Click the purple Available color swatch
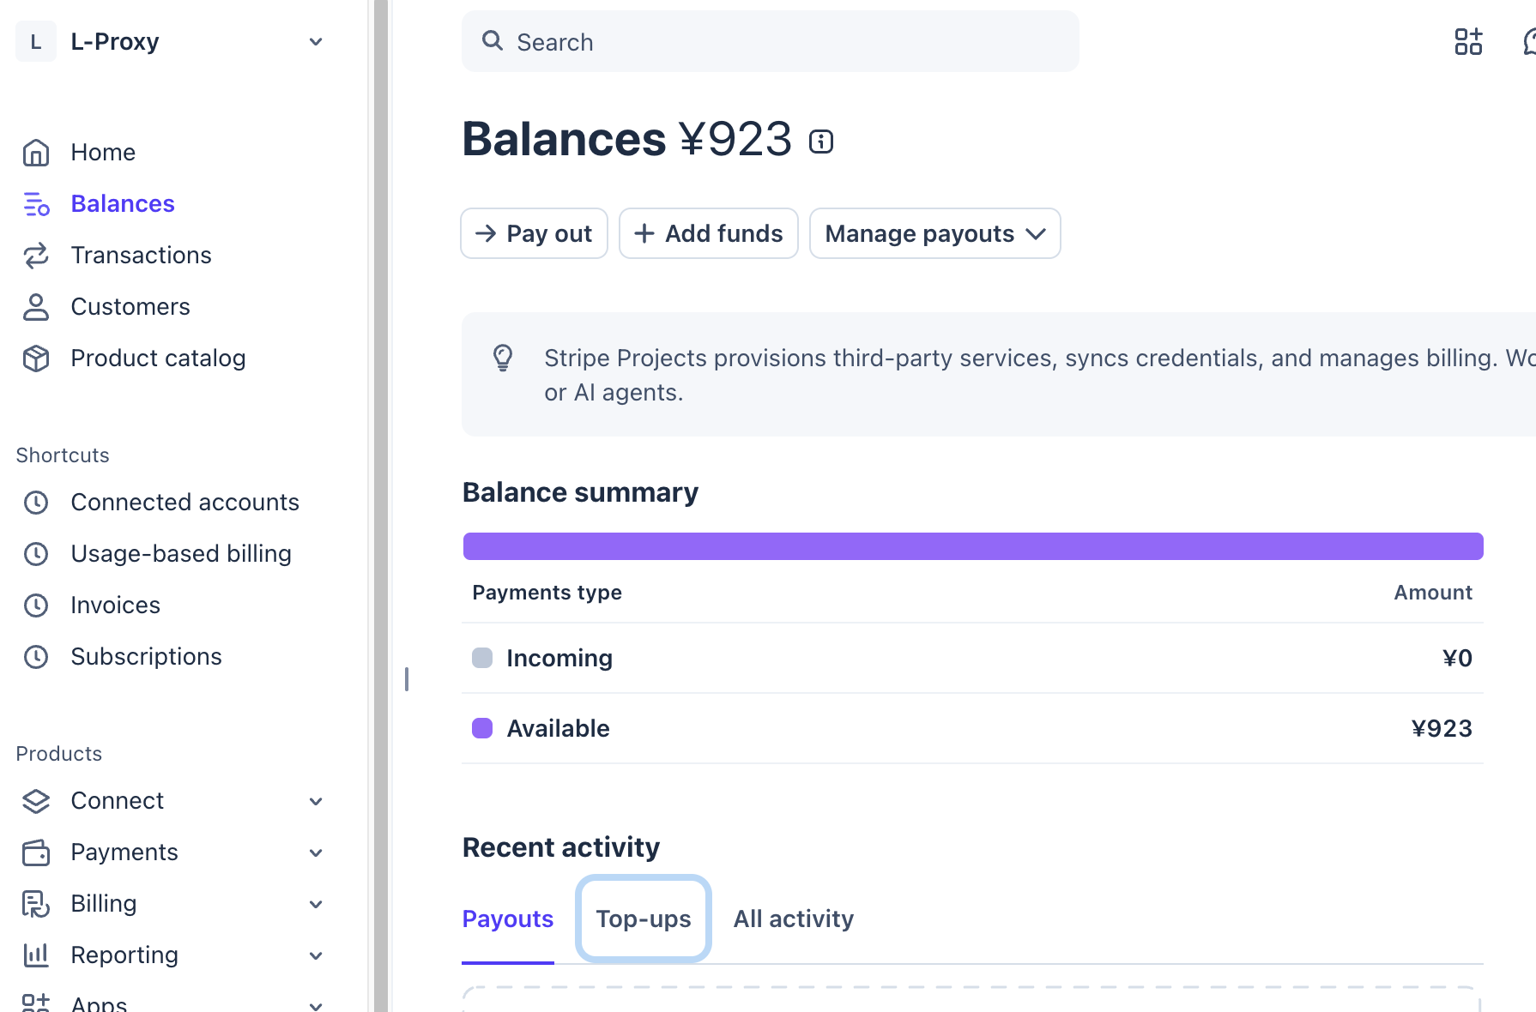Viewport: 1536px width, 1012px height. point(482,728)
